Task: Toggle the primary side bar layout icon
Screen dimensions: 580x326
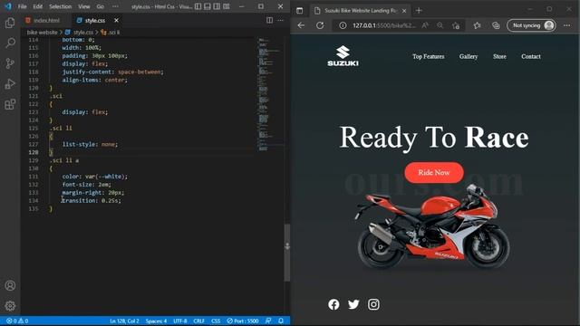Action: 198,6
